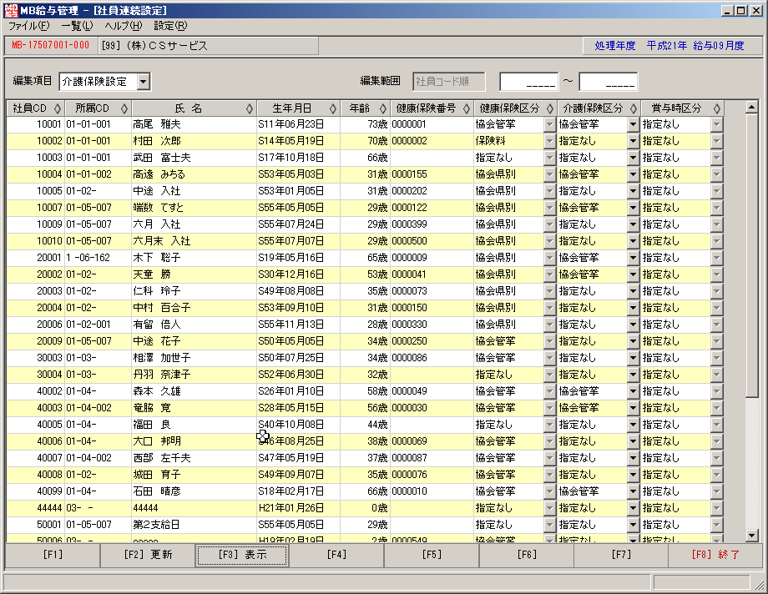Click sort diamond icon on 生年月日 column
Viewport: 768px width, 594px height.
333,108
